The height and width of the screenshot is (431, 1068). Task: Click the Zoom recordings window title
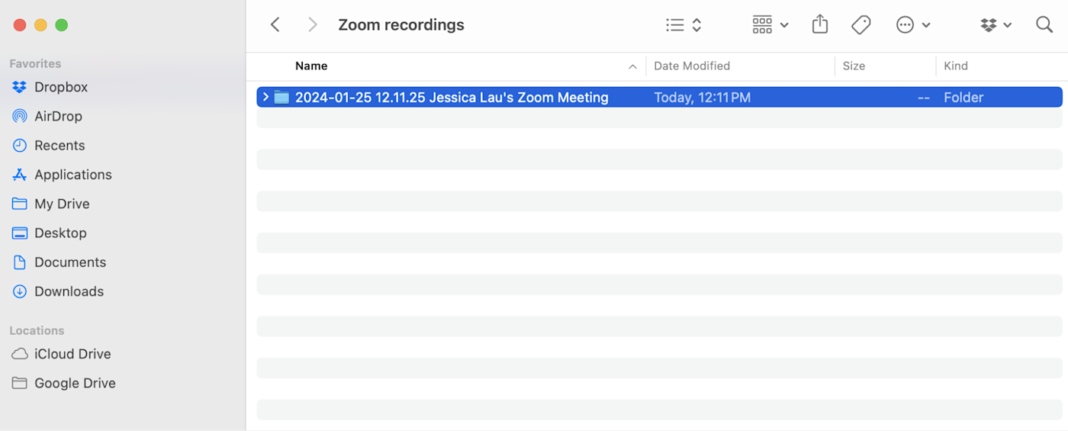point(401,24)
